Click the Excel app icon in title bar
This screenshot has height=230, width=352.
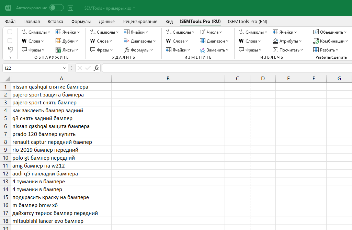click(8, 8)
